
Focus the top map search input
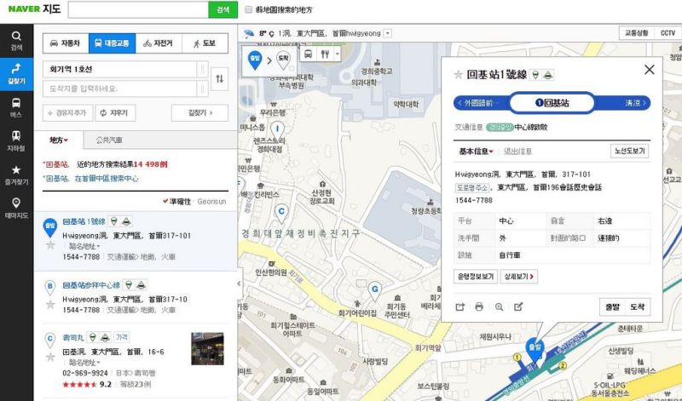pos(138,9)
